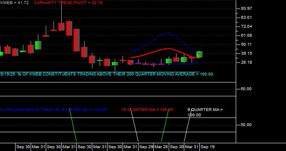Click the upper blue band line peak
Viewport: 286px width, 151px height.
point(169,33)
